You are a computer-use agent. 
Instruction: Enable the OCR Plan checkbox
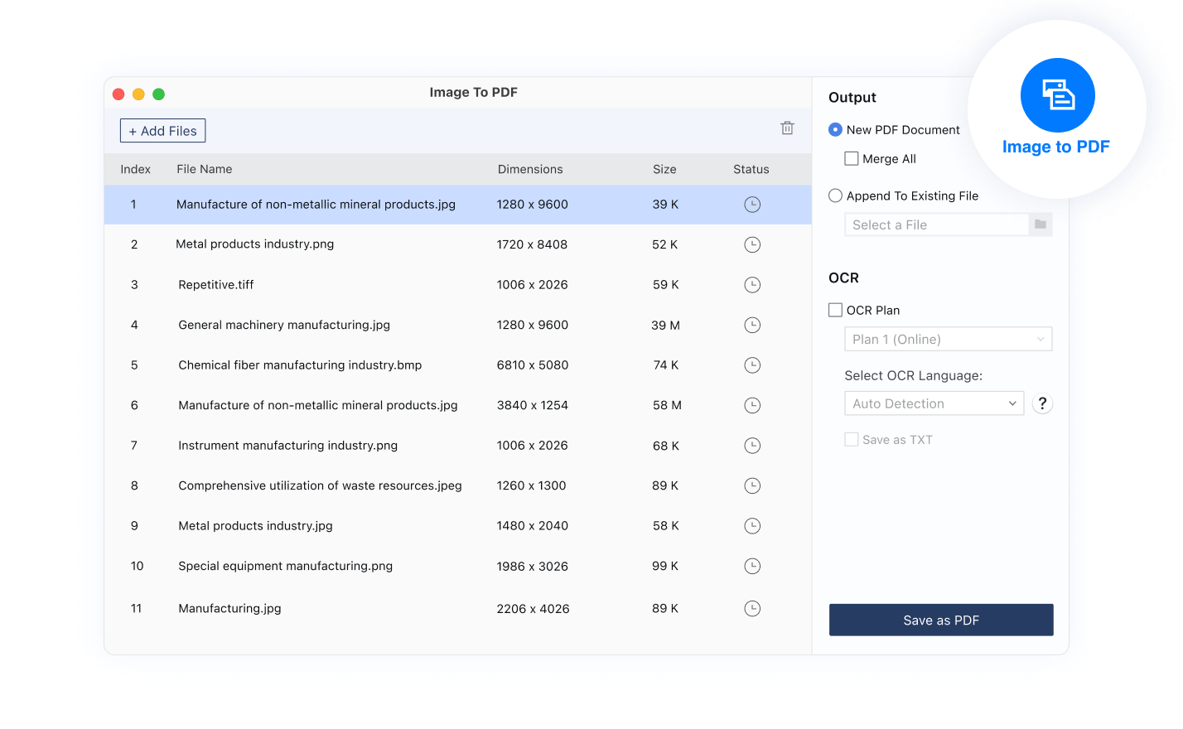pyautogui.click(x=836, y=310)
